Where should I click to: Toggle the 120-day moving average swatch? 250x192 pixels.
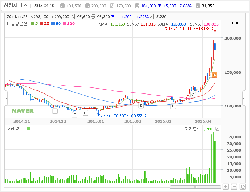pos(64,24)
